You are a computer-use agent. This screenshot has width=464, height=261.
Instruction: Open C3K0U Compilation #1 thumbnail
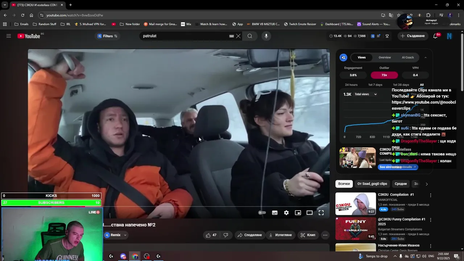click(x=356, y=204)
